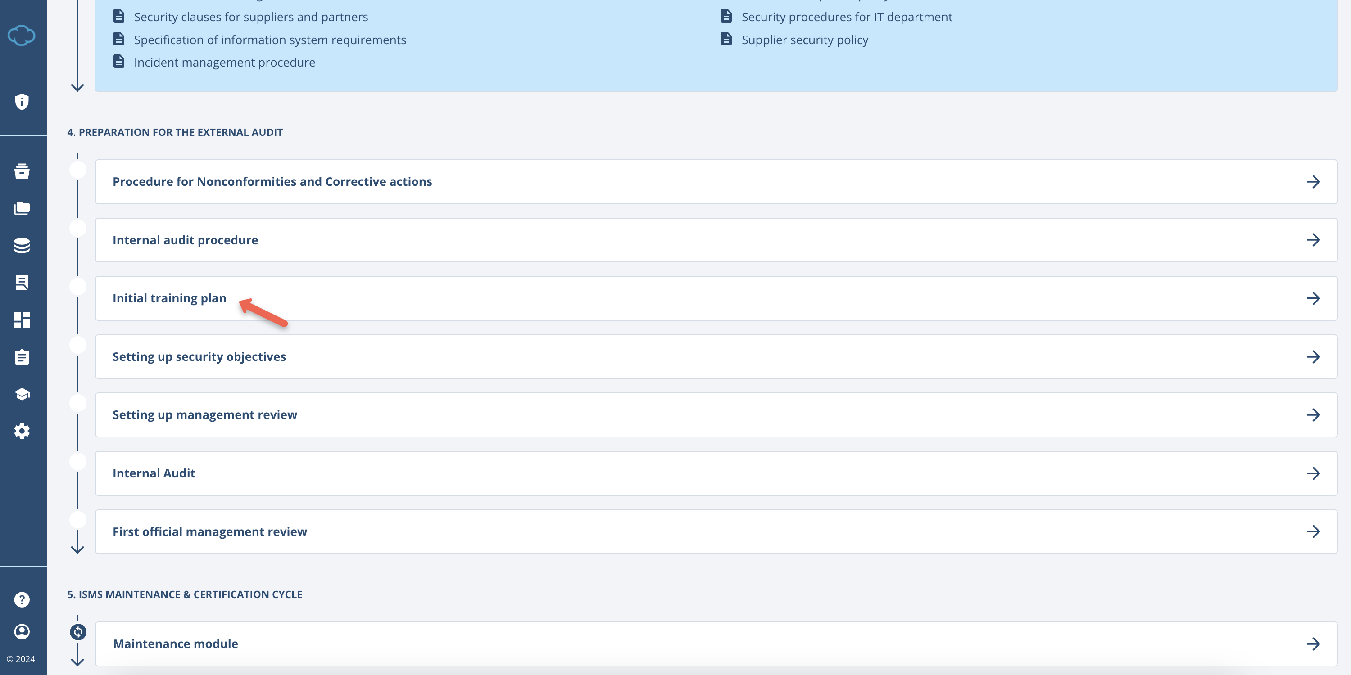Expand Internal audit procedure step arrow
Screen dimensions: 1351x675
point(1313,240)
